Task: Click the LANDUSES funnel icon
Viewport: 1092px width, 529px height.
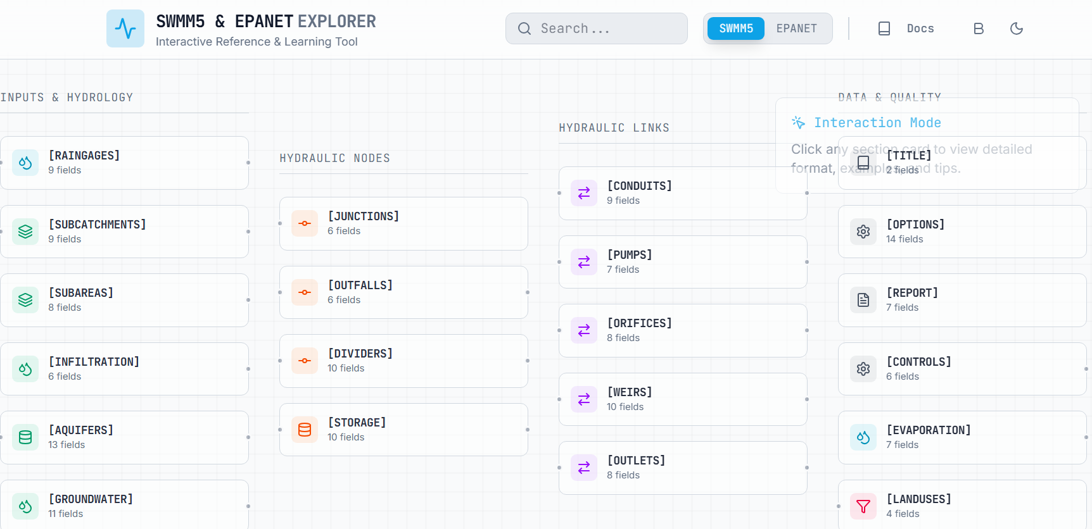Action: click(x=863, y=506)
